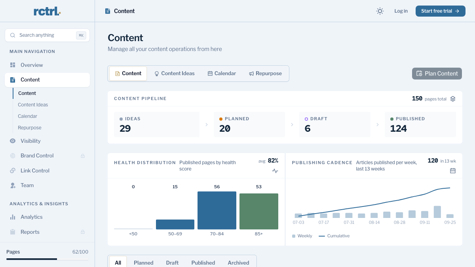Viewport: 475px width, 267px height.
Task: Open Reports in sidebar
Action: pos(47,232)
